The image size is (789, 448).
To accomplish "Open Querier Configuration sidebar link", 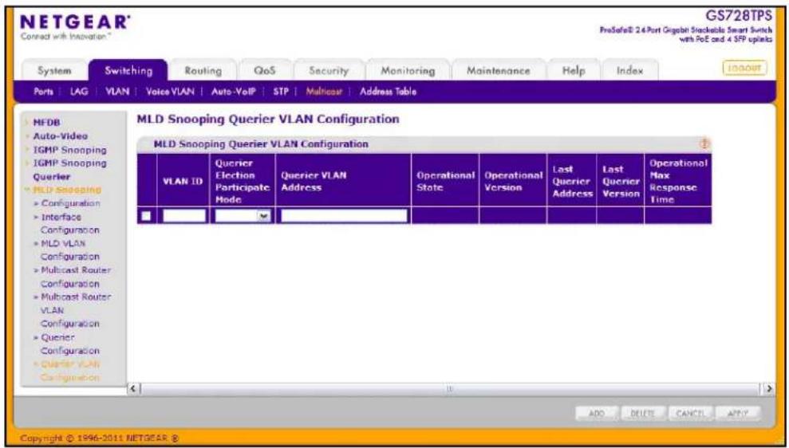I will [69, 344].
